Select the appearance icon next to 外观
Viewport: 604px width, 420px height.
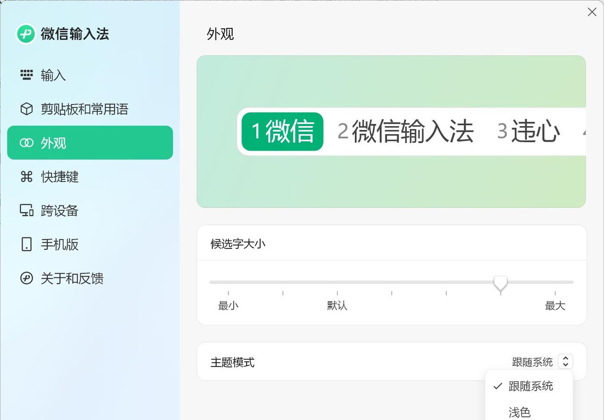pyautogui.click(x=26, y=143)
